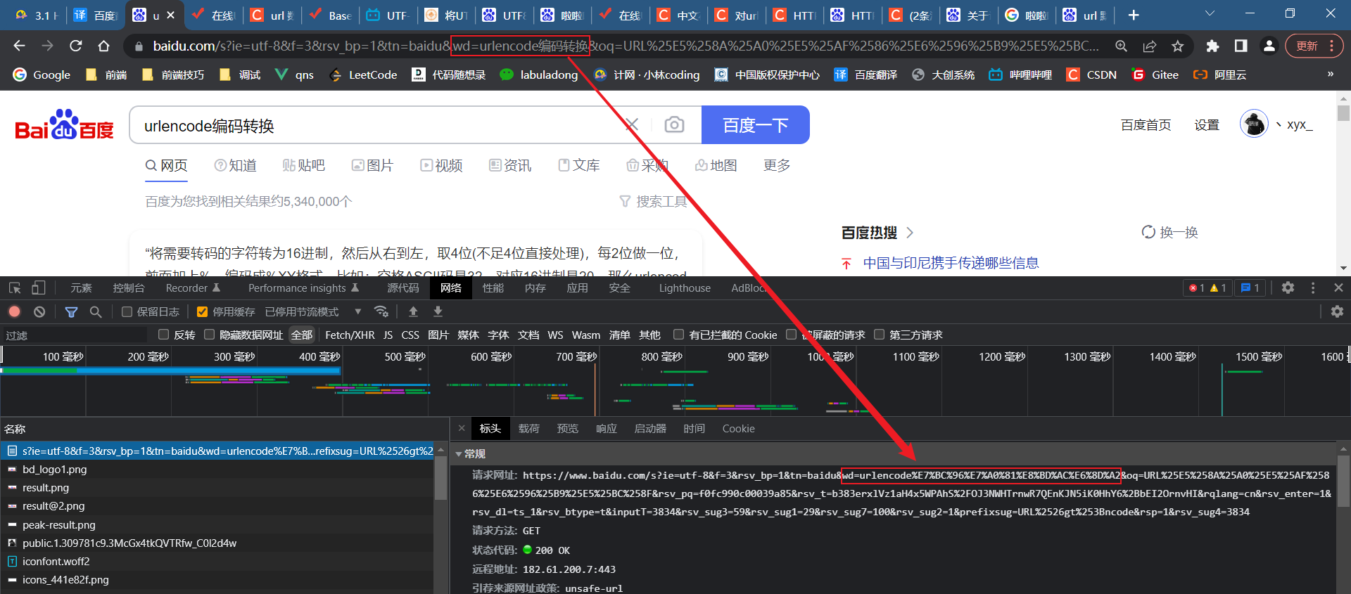The height and width of the screenshot is (594, 1351).
Task: Click the 700 毫秒 timeline marker
Action: coord(576,356)
